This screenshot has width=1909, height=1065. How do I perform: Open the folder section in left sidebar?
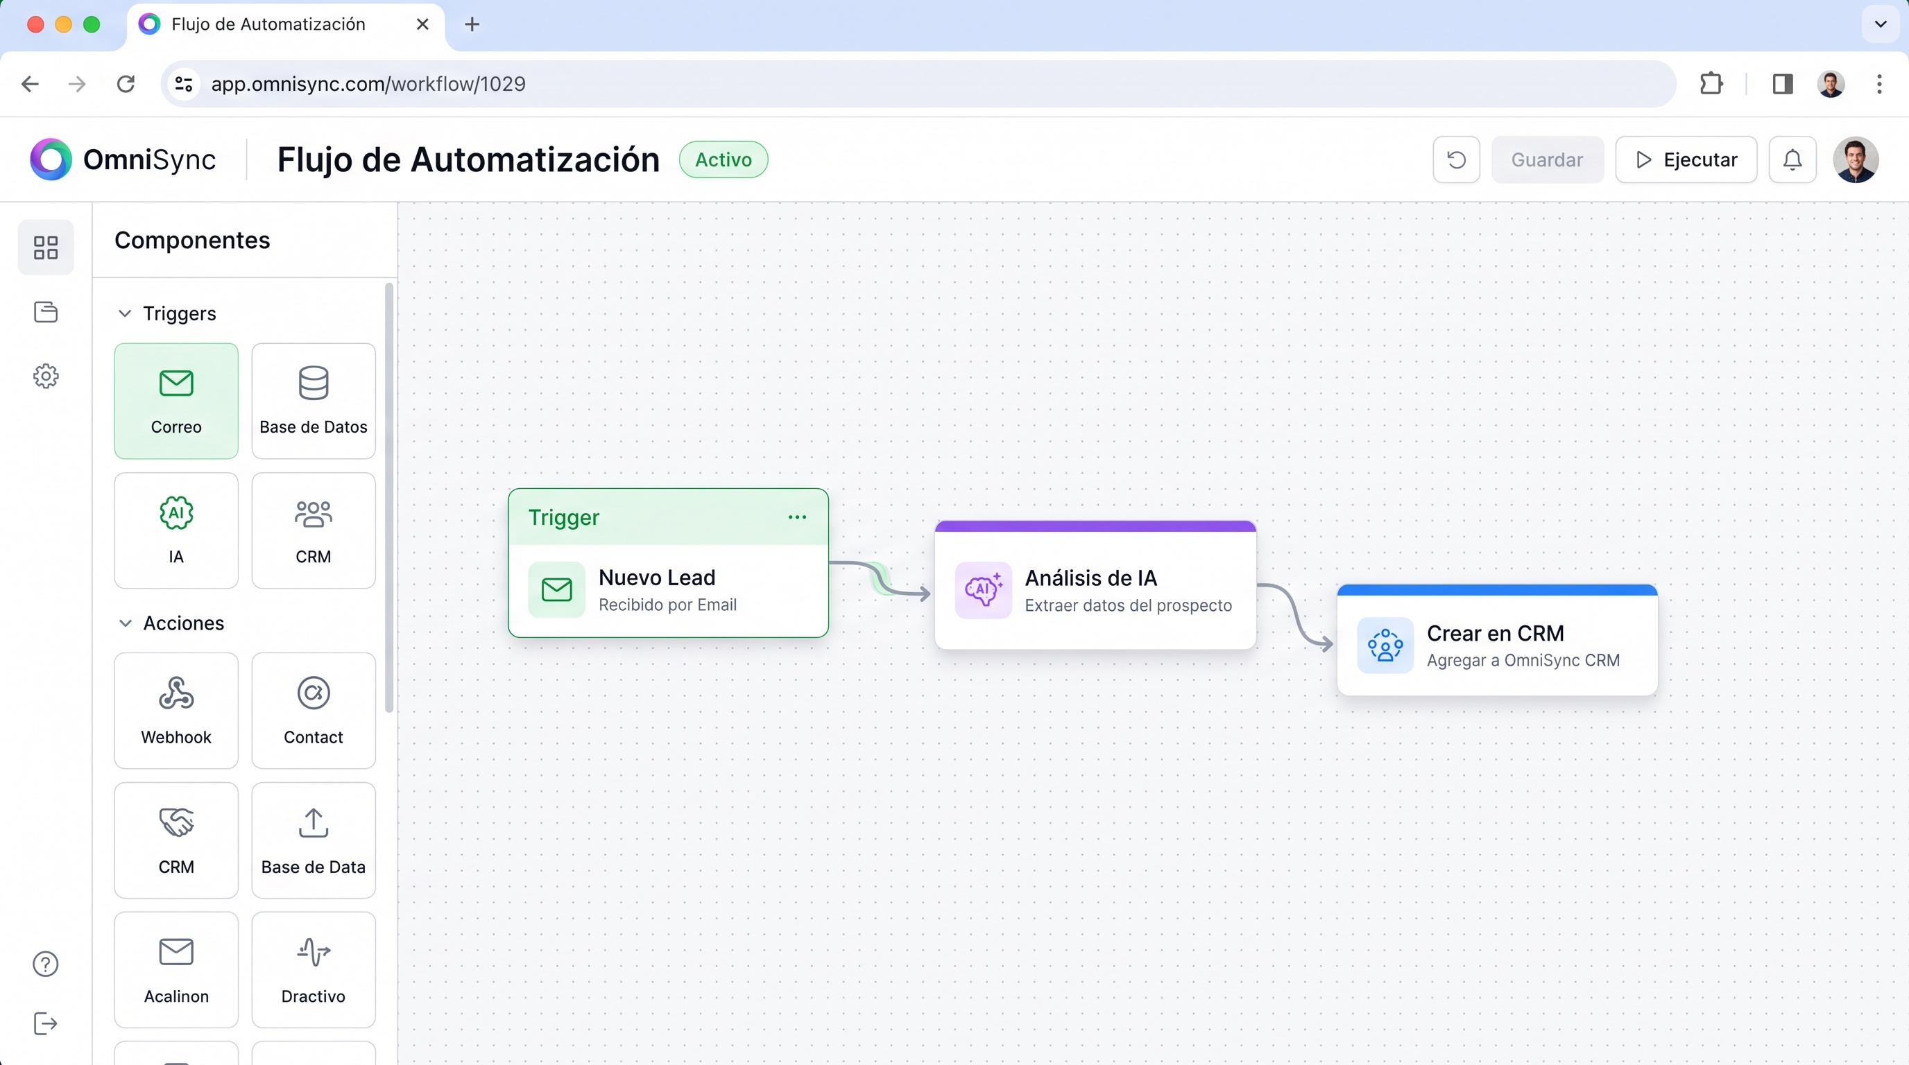[x=46, y=312]
